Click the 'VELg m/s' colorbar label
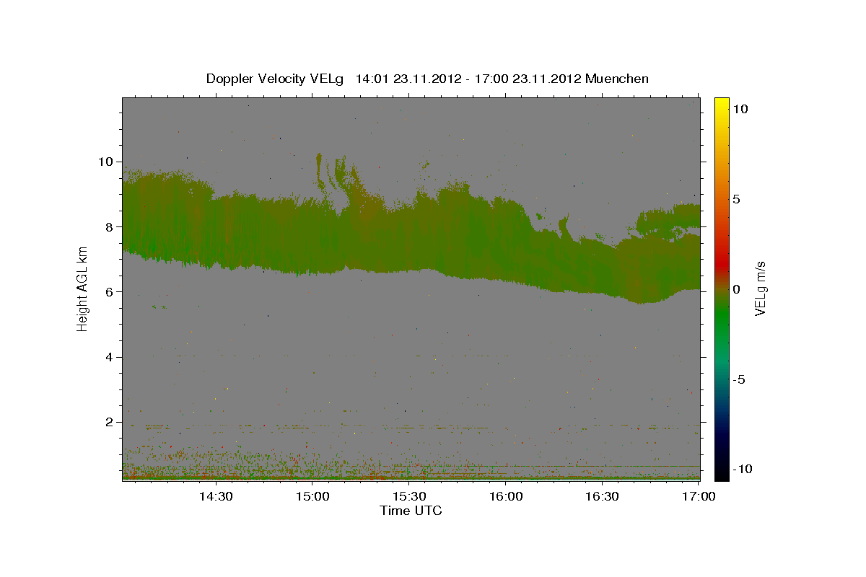The height and width of the screenshot is (577, 866). [760, 290]
